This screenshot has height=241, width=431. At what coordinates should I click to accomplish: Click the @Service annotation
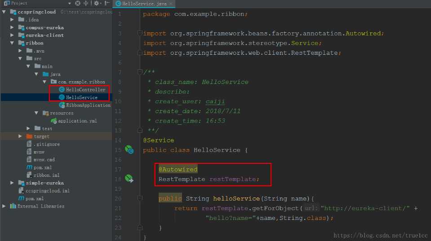click(x=158, y=140)
